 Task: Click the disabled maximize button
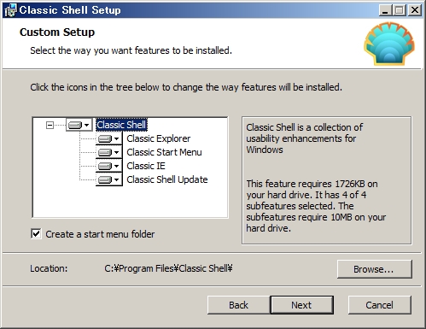click(400, 10)
